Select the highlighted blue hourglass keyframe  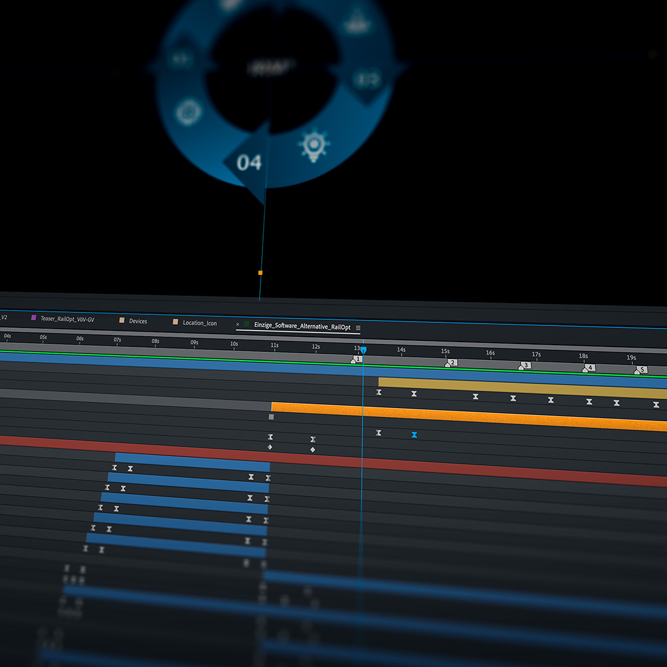pyautogui.click(x=414, y=435)
